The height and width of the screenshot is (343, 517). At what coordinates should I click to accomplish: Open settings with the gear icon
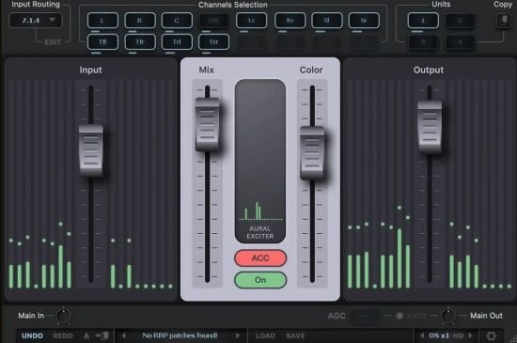tap(492, 335)
